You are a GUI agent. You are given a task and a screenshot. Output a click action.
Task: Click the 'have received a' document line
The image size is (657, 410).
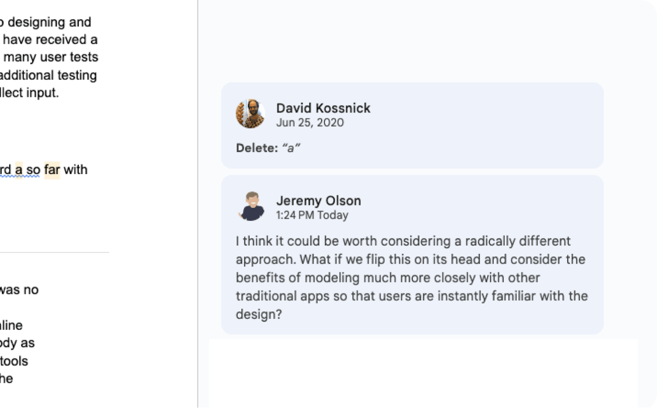tap(50, 40)
